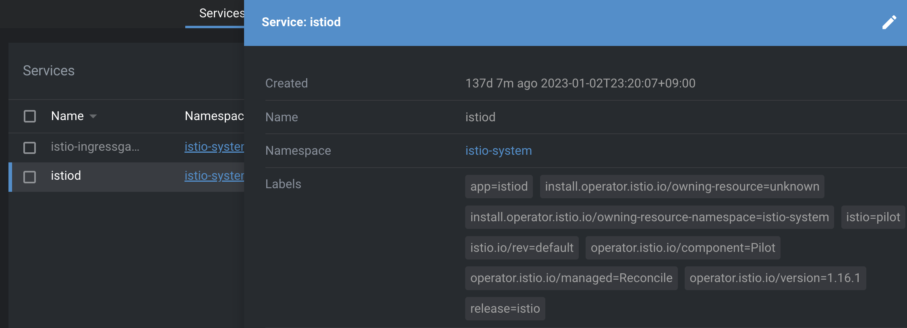Click the operator.istio.io/component=Pilot label chip
Screen dimensions: 907x328
[x=683, y=248]
